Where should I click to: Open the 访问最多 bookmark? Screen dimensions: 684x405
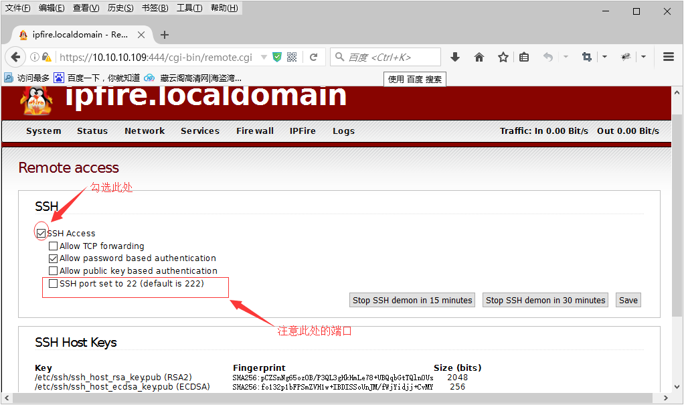27,78
